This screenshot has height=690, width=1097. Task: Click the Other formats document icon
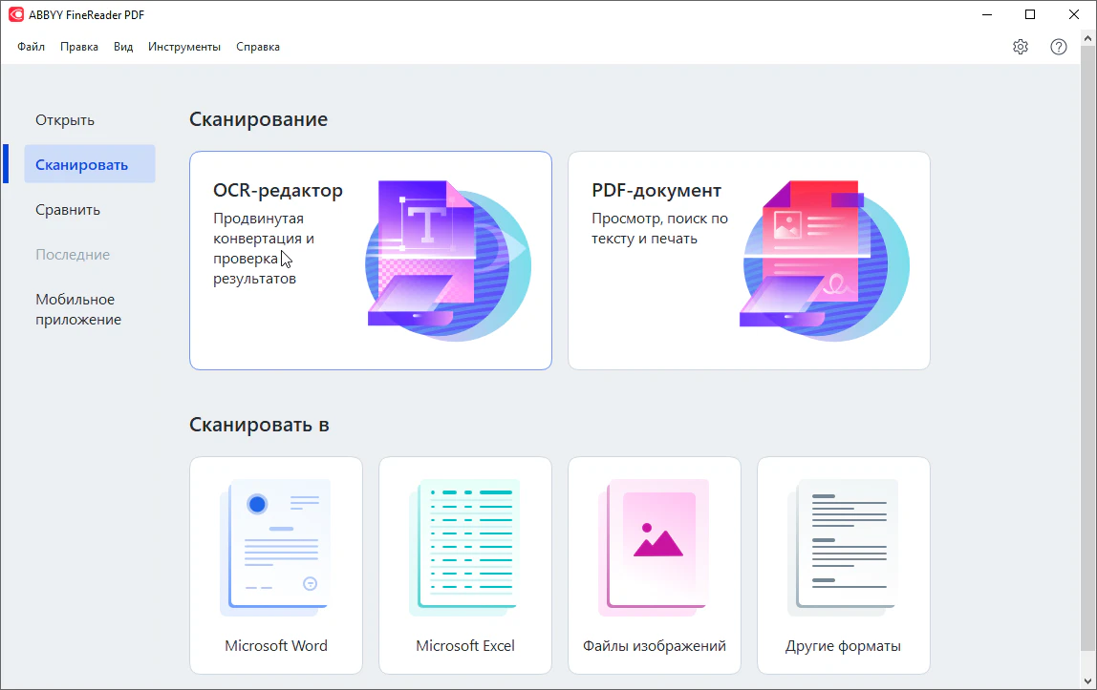coord(843,547)
